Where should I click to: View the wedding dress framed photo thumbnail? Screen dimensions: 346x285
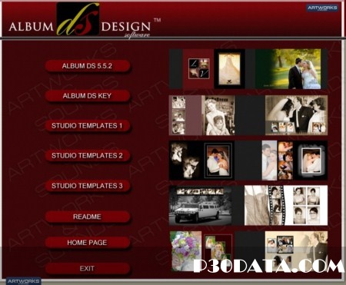click(x=229, y=69)
